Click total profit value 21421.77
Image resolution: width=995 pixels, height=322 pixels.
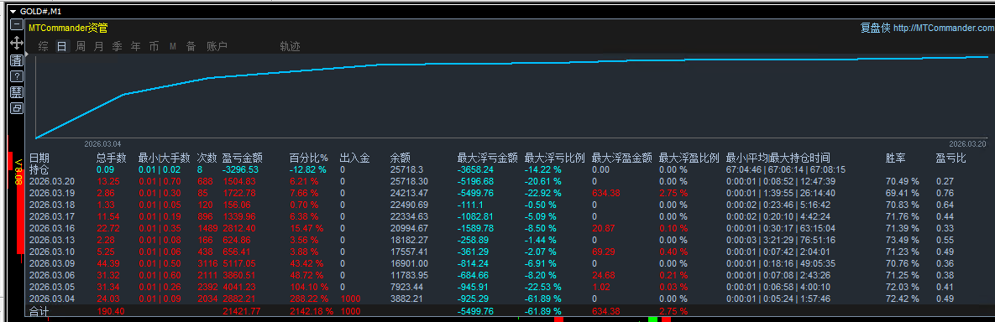(241, 311)
